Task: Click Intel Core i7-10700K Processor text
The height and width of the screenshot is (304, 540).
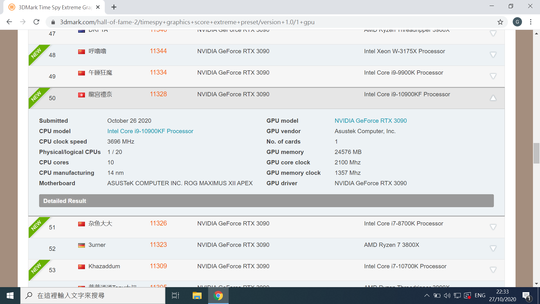Action: click(x=405, y=266)
